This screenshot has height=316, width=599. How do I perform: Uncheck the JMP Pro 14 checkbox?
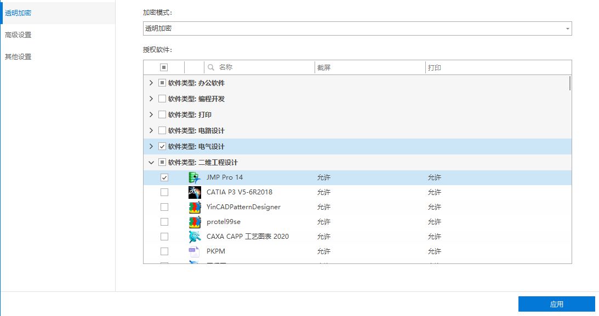[164, 177]
